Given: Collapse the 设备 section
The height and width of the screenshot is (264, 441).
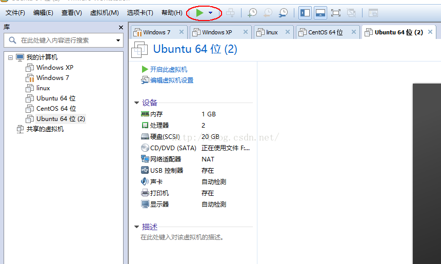Looking at the screenshot, I should (137, 103).
